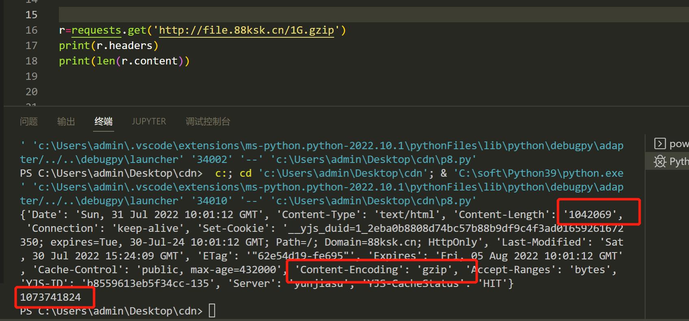Viewport: 689px width, 321px height.
Task: Click the highlighted empty line 15
Action: pos(374,15)
